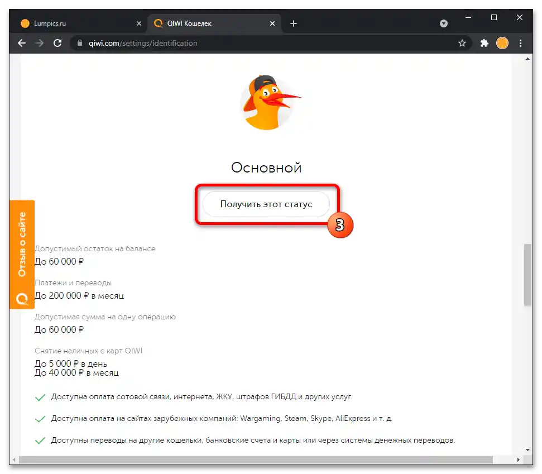
Task: Click the Допустимый остаток на балансе label
Action: pos(95,248)
